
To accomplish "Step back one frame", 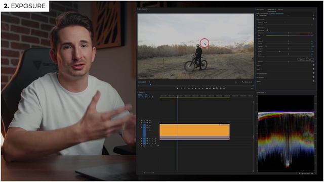I will pyautogui.click(x=192, y=88).
